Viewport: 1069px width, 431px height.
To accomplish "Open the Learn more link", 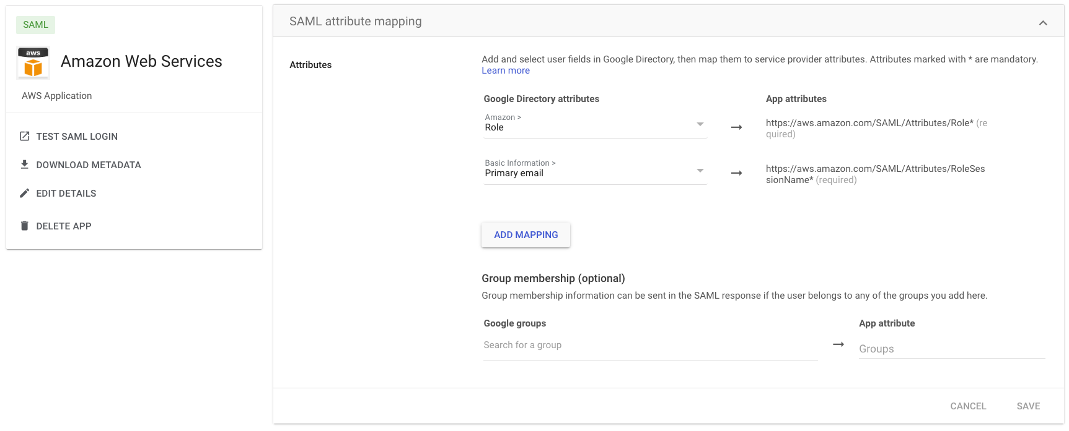I will point(506,70).
